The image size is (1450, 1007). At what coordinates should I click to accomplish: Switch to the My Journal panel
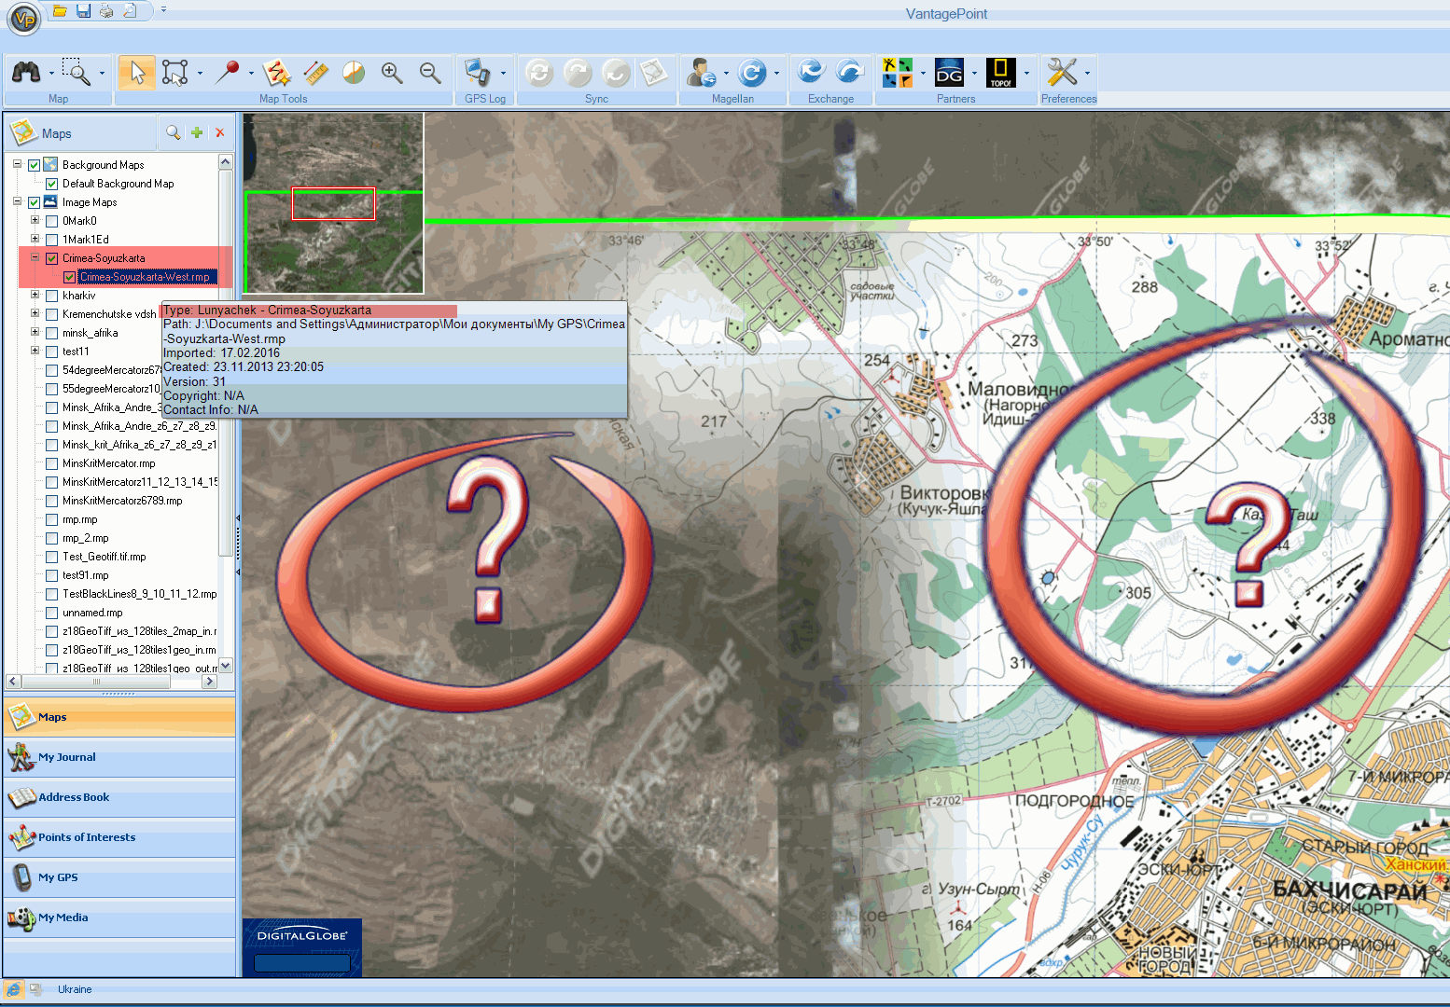click(67, 757)
